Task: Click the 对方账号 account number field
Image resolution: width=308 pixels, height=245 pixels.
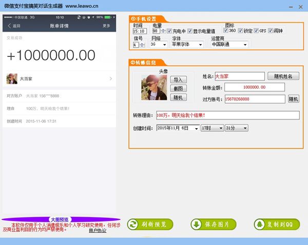Action: click(x=255, y=99)
